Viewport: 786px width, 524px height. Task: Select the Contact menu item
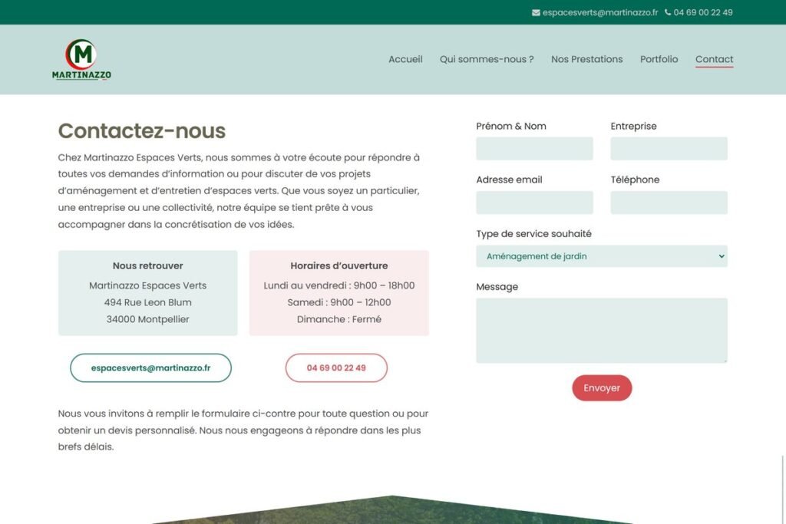point(714,59)
